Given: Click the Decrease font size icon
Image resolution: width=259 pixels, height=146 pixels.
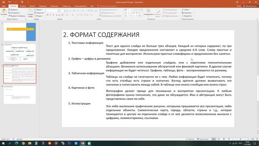Looking at the screenshot, I should (70, 11).
